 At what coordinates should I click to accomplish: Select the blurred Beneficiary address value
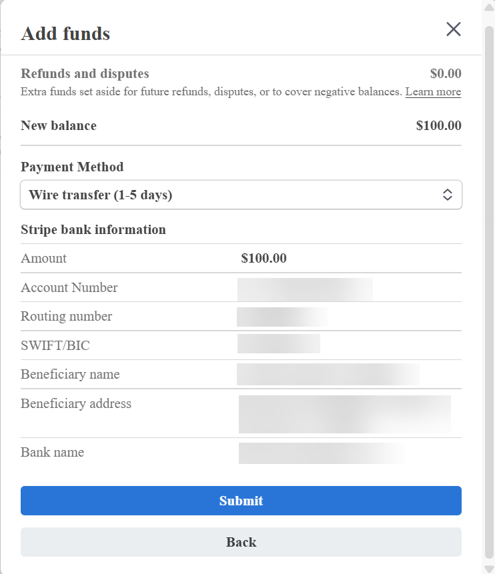tap(344, 413)
